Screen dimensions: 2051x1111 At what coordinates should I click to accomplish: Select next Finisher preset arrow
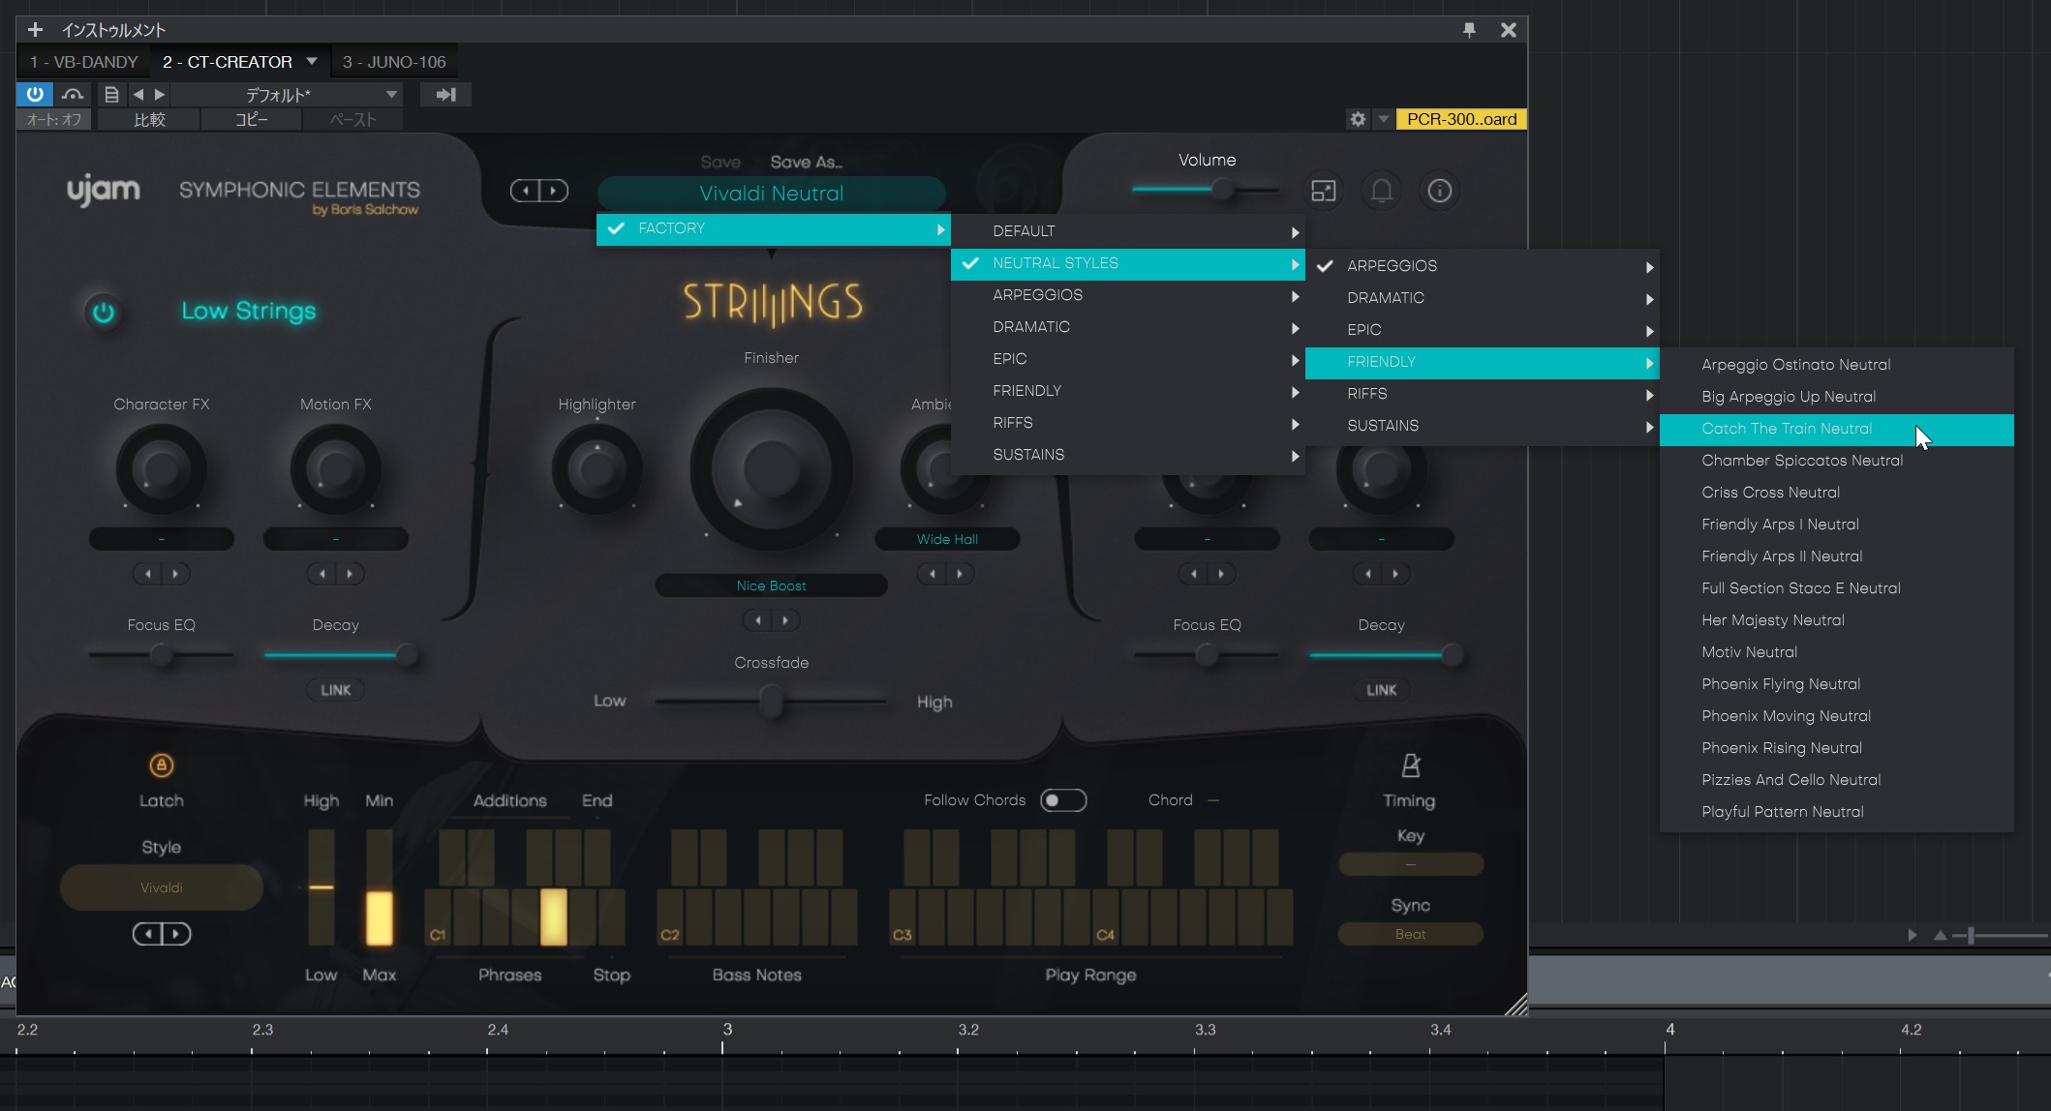tap(785, 620)
